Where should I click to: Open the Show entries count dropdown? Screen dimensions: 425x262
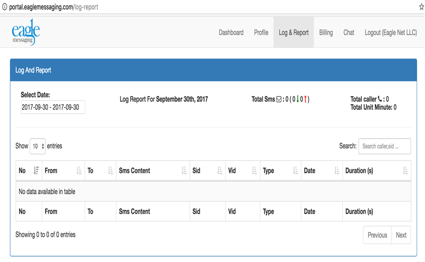click(38, 146)
